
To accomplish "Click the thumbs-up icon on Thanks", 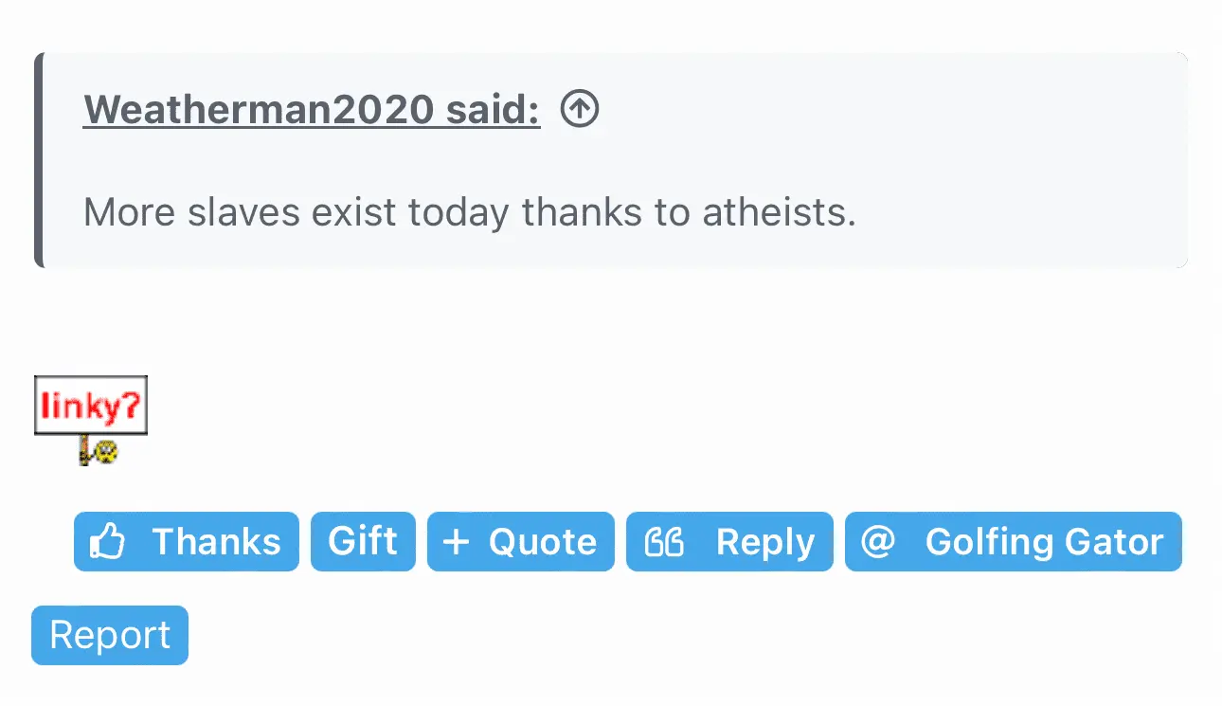I will [108, 542].
